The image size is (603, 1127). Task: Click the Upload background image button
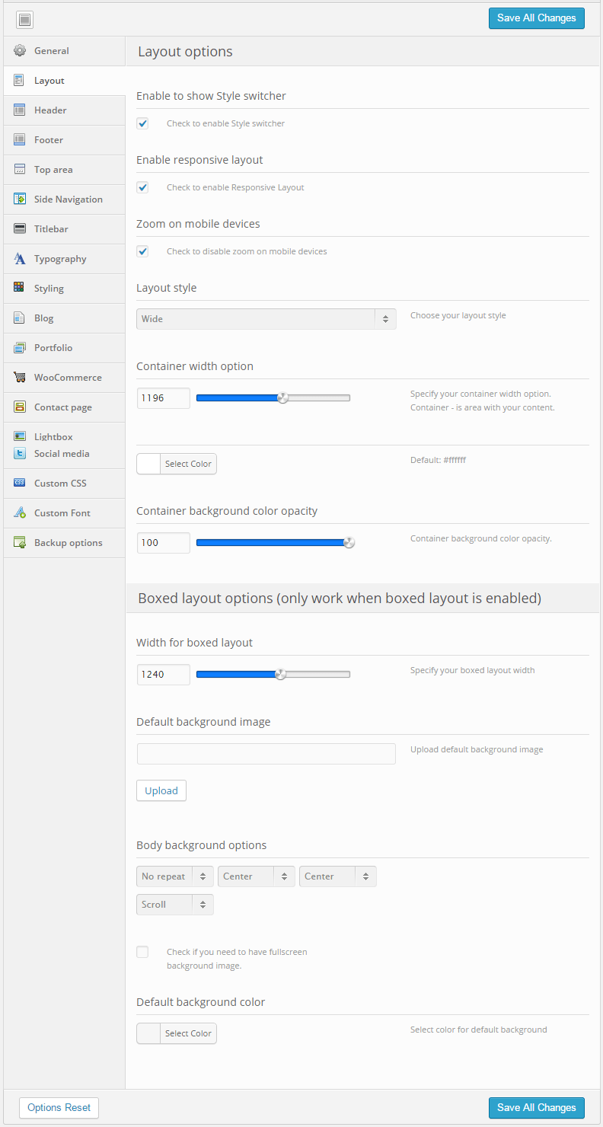161,790
